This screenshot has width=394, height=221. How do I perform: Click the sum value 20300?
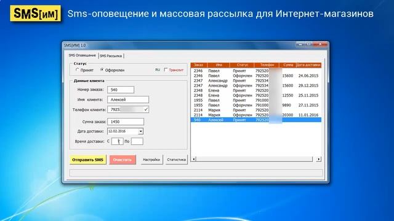287,115
